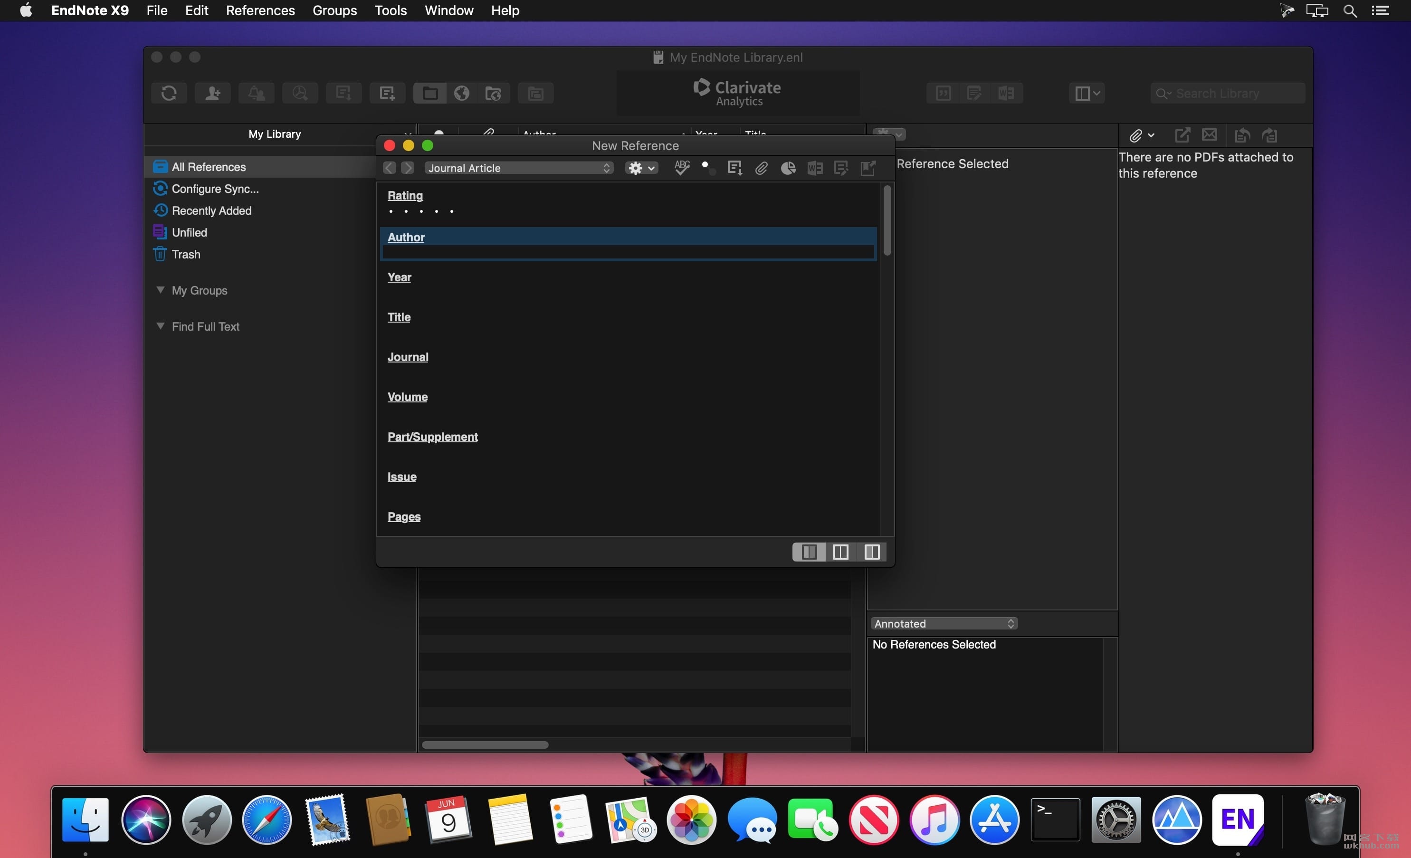Select Integrated Library and Online mode icon
1411x858 pixels.
coord(493,93)
